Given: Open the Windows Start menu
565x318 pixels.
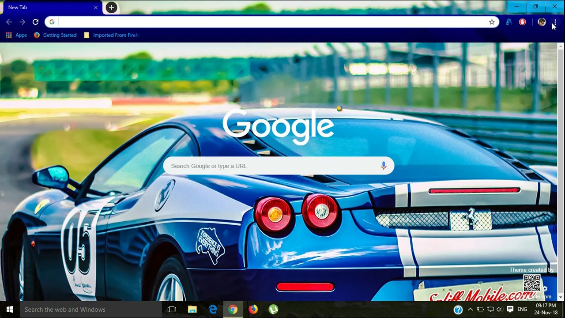Looking at the screenshot, I should tap(10, 310).
